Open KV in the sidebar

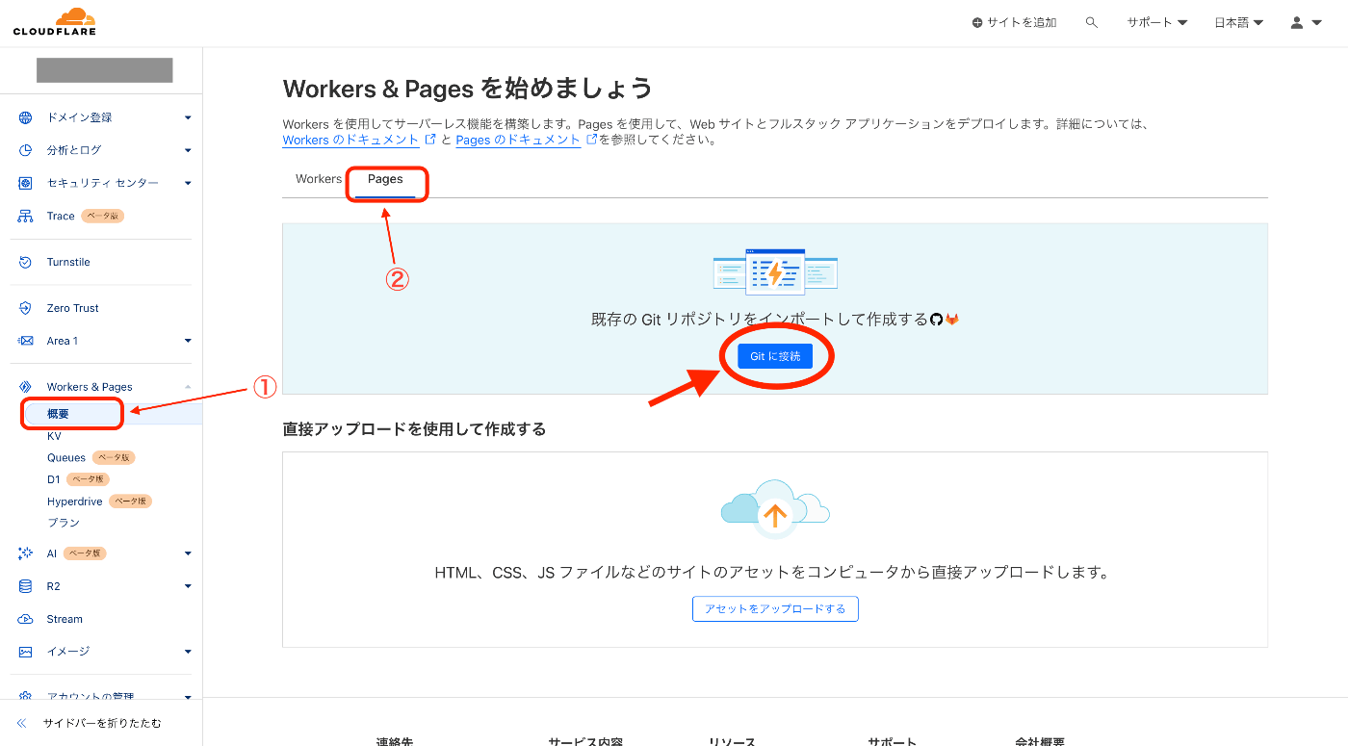pyautogui.click(x=54, y=436)
